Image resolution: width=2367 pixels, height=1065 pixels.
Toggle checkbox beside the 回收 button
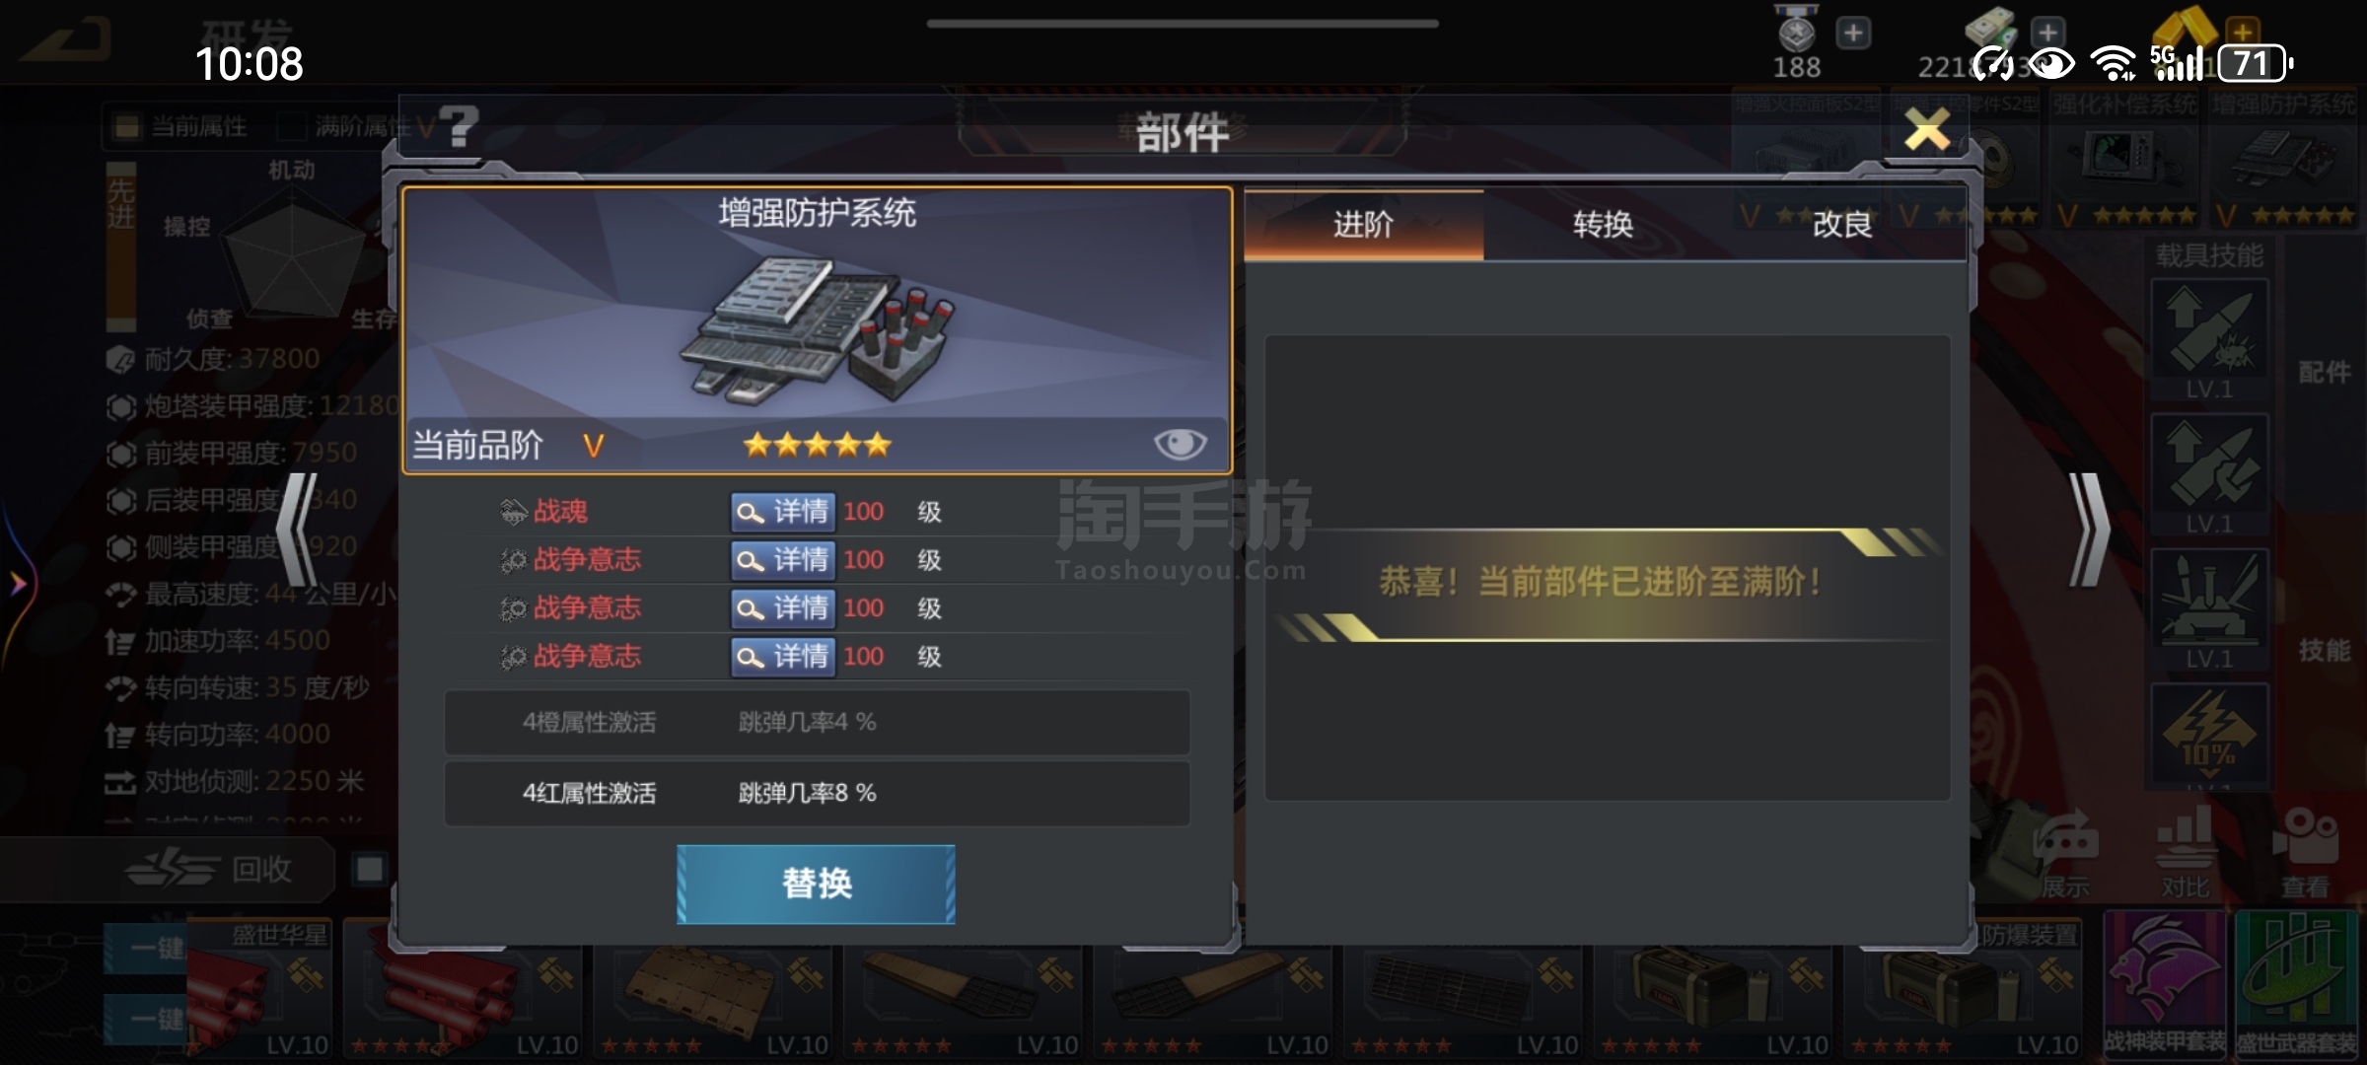click(x=370, y=869)
